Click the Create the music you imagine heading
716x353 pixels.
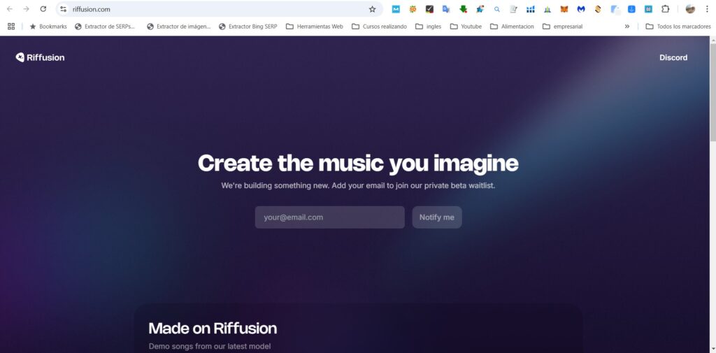coord(358,164)
